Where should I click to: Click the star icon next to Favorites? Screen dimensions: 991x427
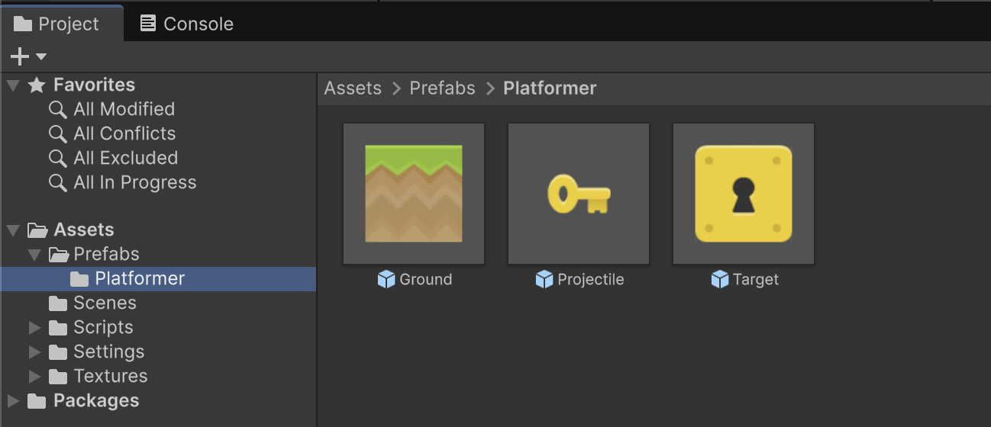pyautogui.click(x=37, y=85)
